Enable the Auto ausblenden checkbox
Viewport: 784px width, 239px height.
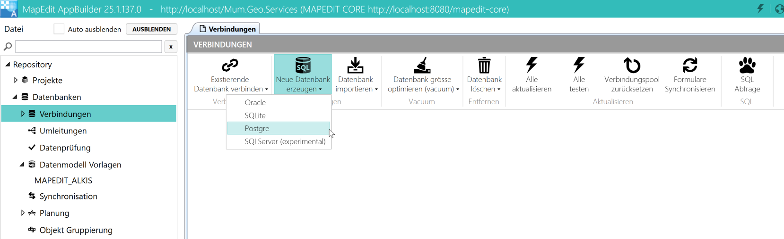pyautogui.click(x=59, y=29)
